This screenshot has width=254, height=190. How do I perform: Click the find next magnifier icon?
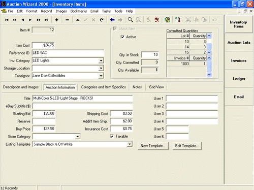tap(138, 20)
